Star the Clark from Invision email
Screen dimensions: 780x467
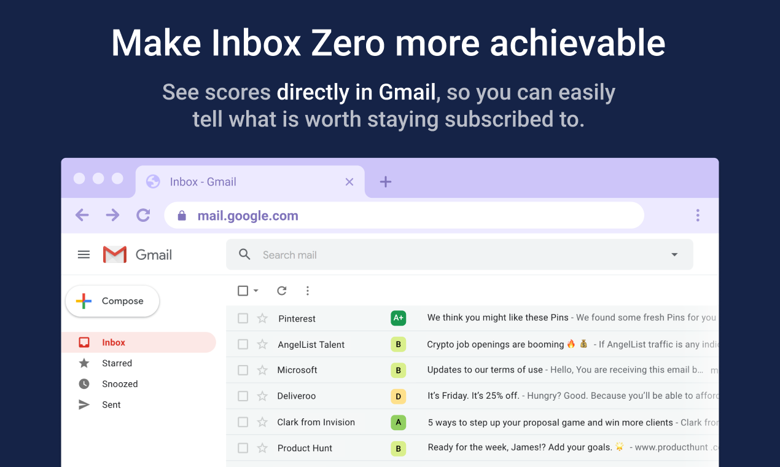(262, 422)
